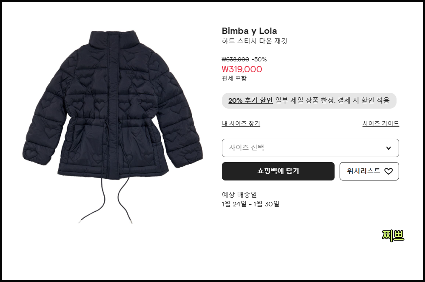Click the heart icon on the wishlist button
The width and height of the screenshot is (425, 282).
pyautogui.click(x=389, y=171)
